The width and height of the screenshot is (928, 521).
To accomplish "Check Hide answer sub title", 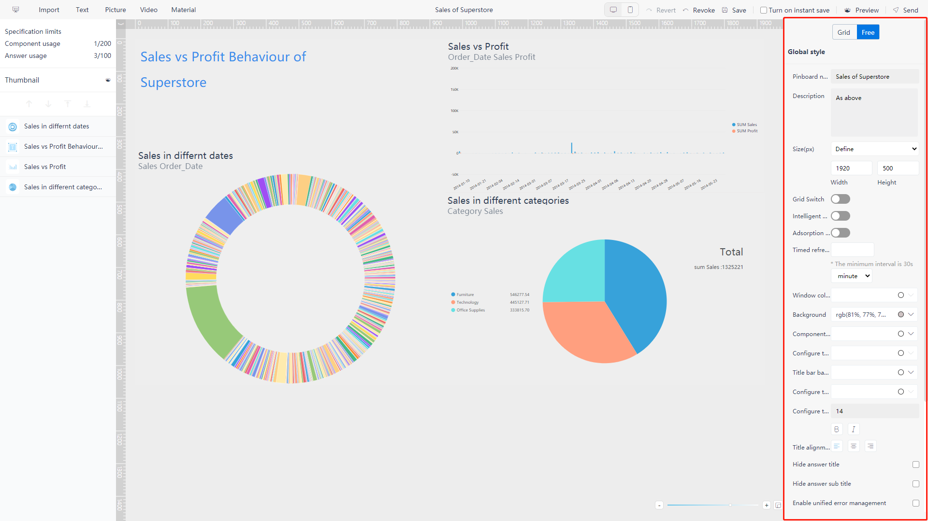I will [916, 484].
